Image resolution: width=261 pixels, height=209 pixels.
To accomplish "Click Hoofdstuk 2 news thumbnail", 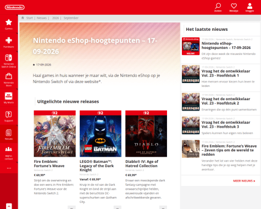I will pos(191,102).
